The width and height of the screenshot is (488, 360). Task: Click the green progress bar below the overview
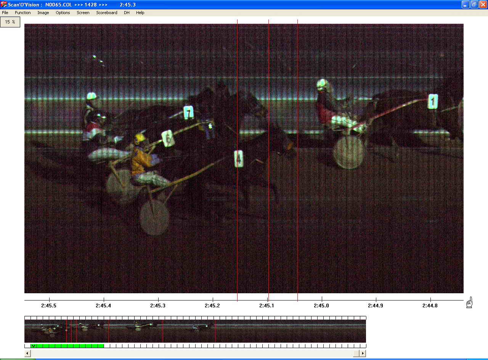coord(69,346)
